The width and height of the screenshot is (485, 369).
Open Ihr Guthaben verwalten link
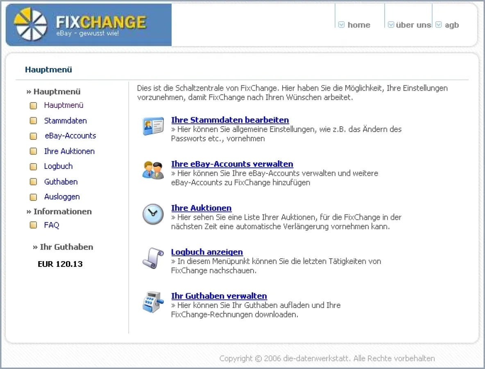(x=219, y=296)
